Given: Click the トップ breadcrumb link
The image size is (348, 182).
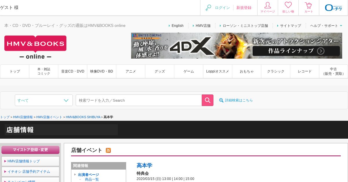Looking at the screenshot, I should 5,117.
